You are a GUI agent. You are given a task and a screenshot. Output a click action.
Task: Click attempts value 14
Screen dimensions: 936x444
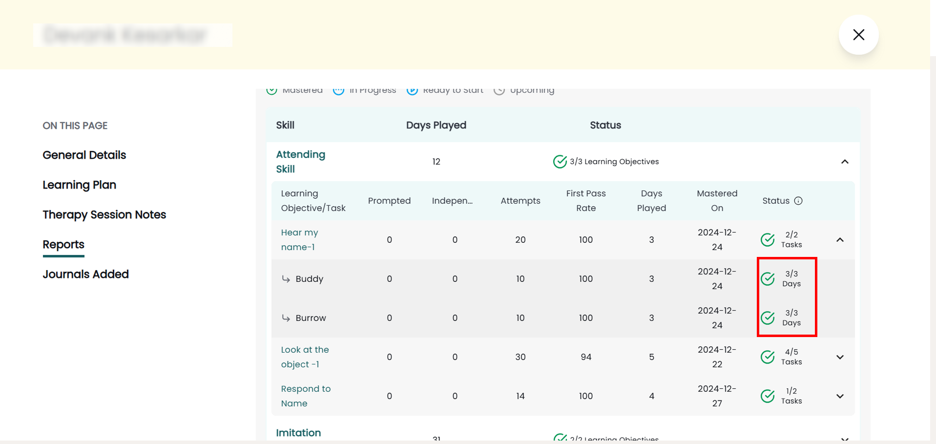pos(520,396)
